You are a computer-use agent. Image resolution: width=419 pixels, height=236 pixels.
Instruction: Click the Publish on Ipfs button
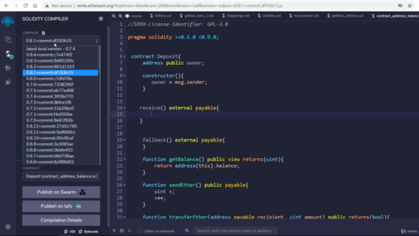coord(61,206)
